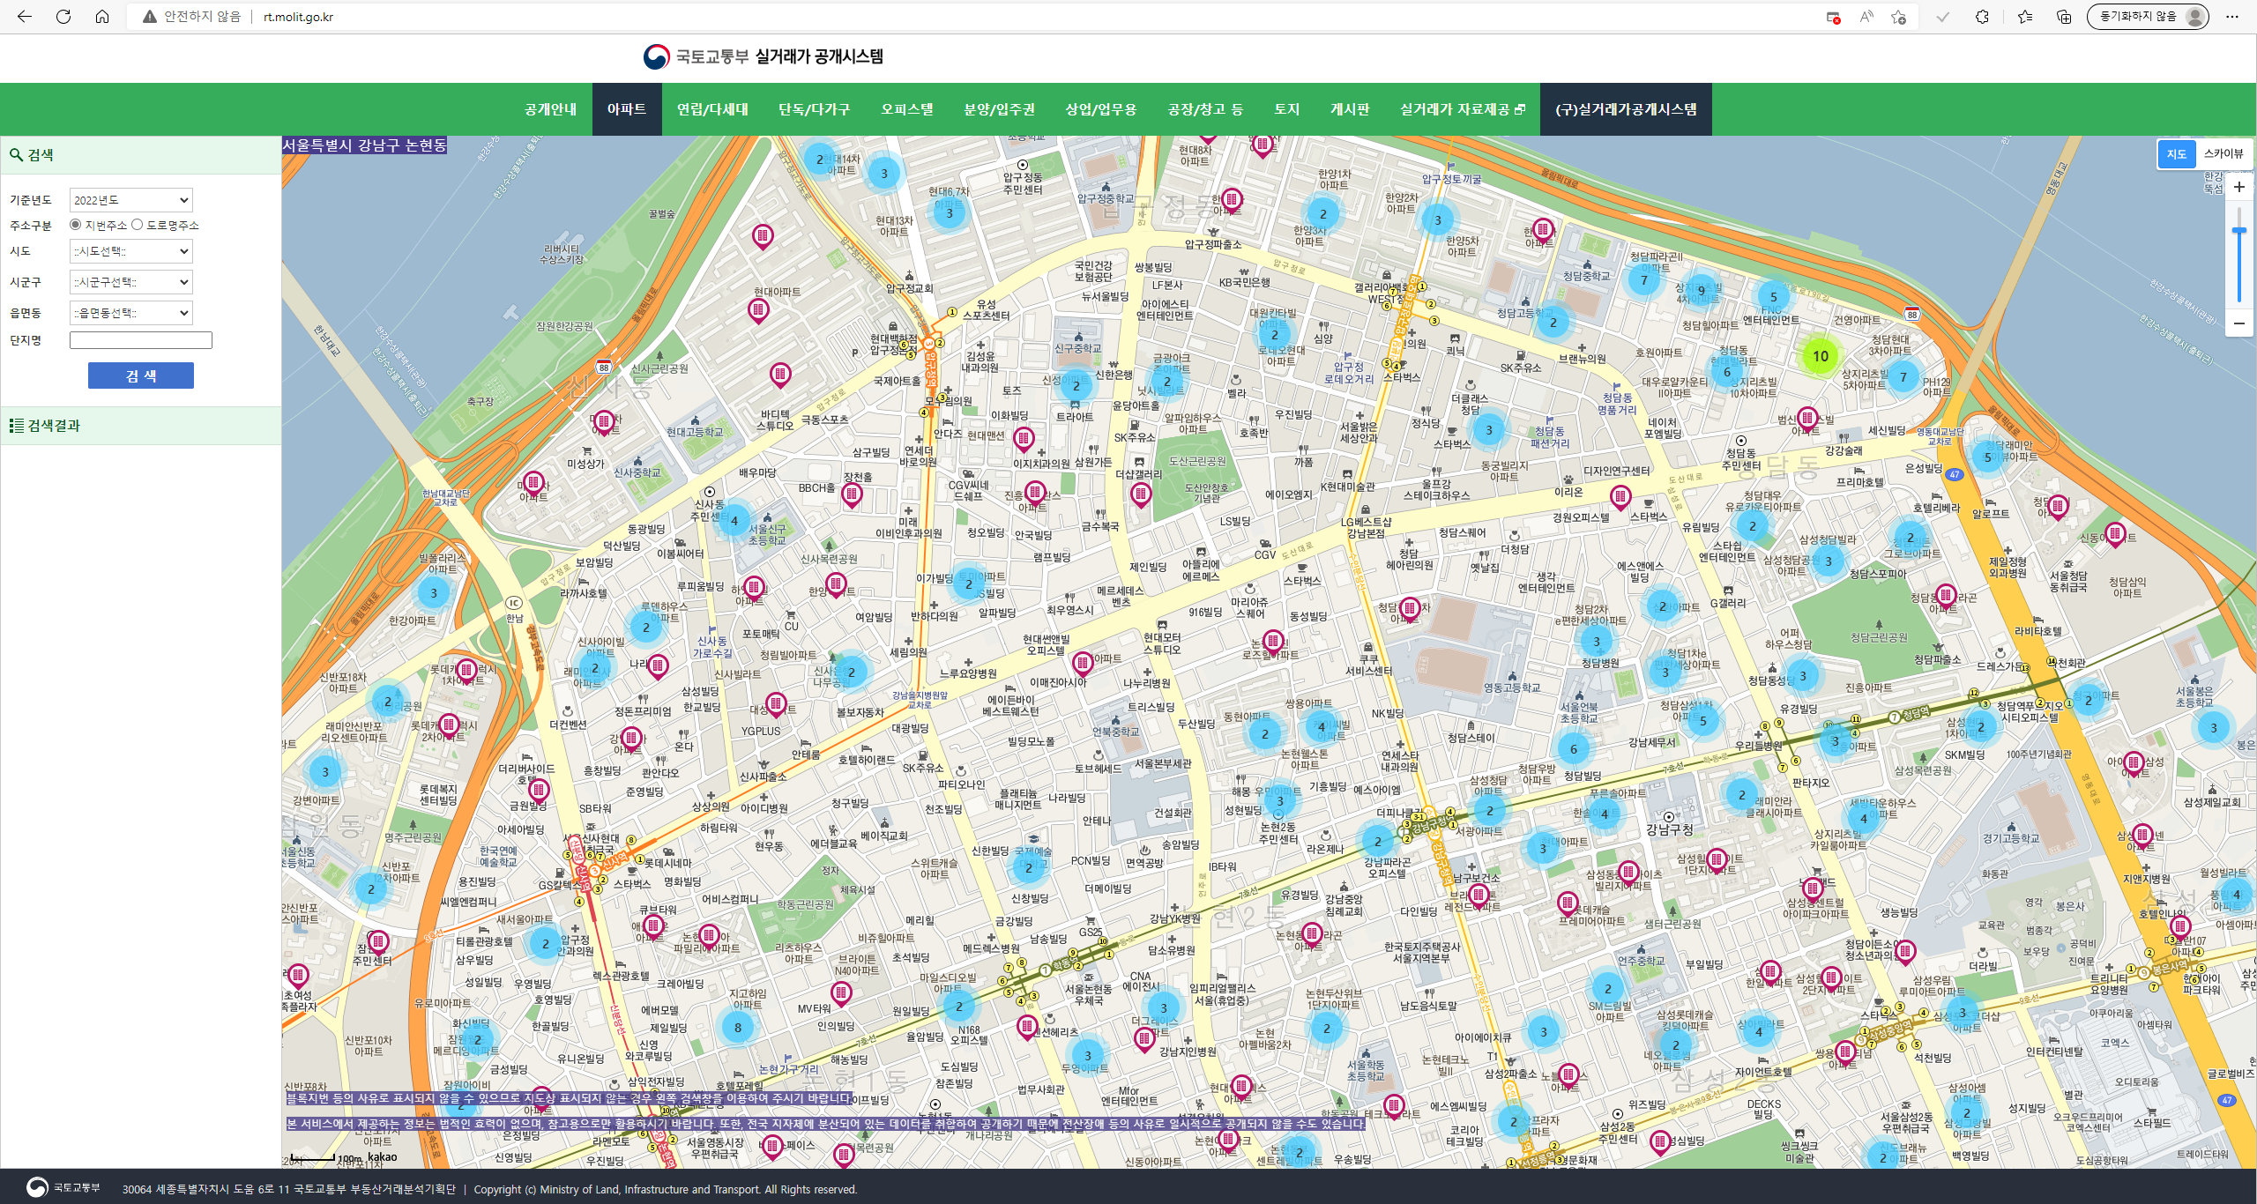Screen dimensions: 2257x1204
Task: Open the 시도선택 dropdown
Action: (130, 251)
